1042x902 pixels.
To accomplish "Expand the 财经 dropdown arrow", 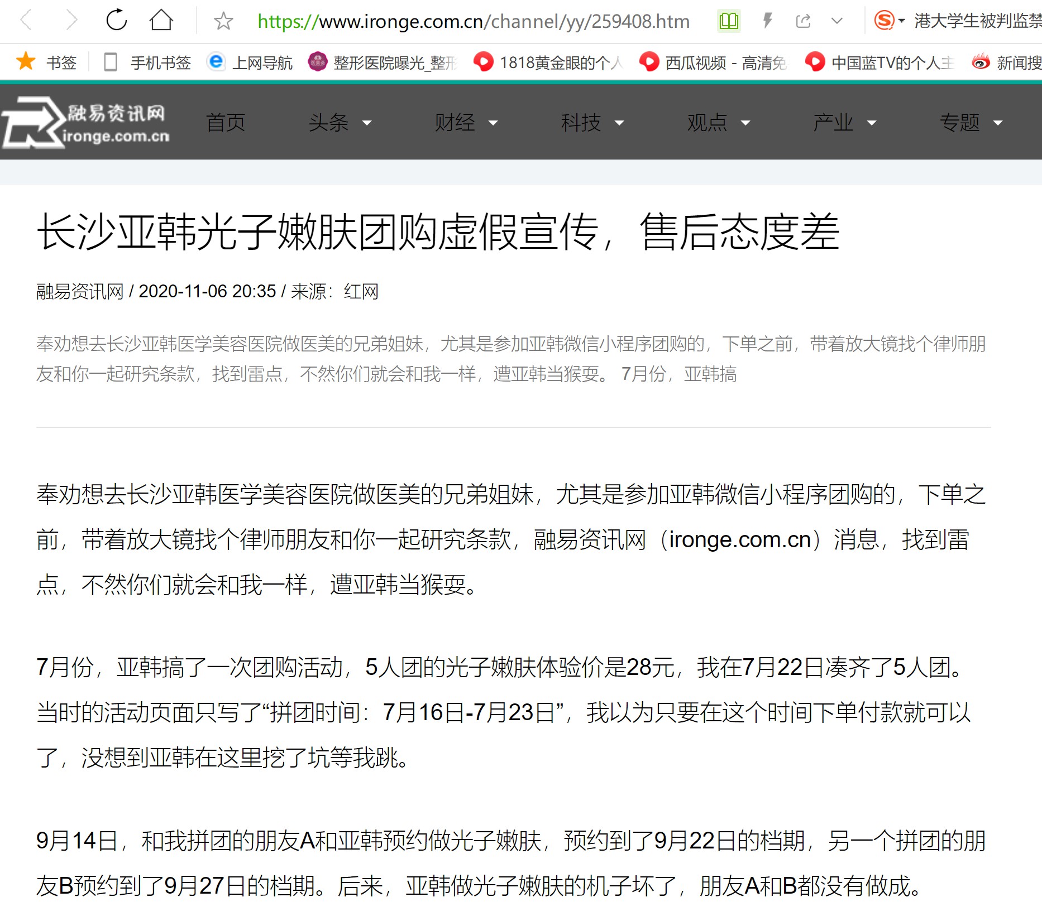I will 493,123.
